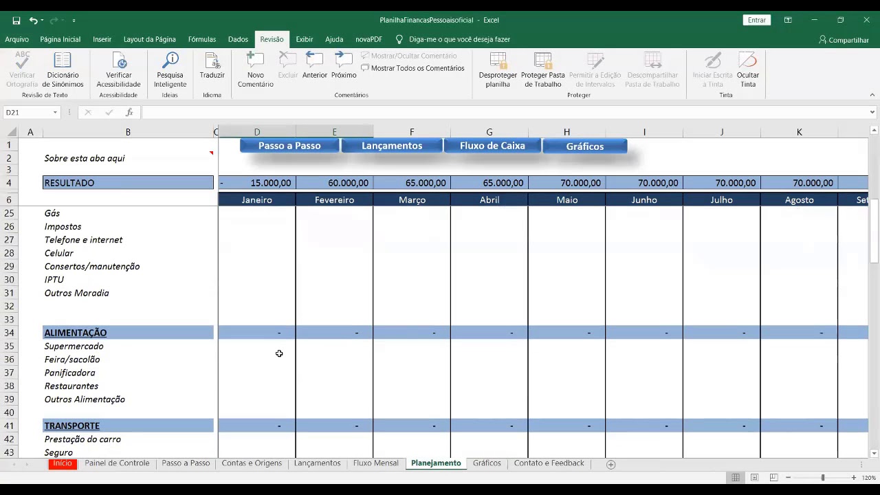Switch to Page Layout view icon
The width and height of the screenshot is (880, 495).
tap(754, 478)
